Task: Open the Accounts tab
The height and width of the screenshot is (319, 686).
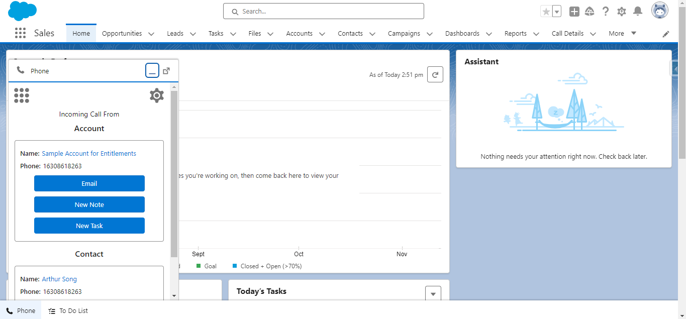Action: (300, 34)
